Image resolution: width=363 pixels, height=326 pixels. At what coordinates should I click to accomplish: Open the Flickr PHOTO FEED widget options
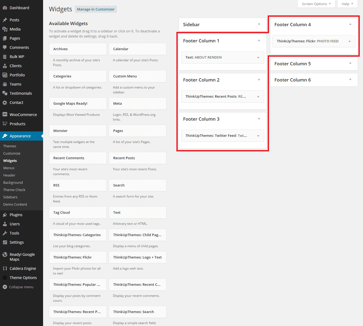point(349,41)
